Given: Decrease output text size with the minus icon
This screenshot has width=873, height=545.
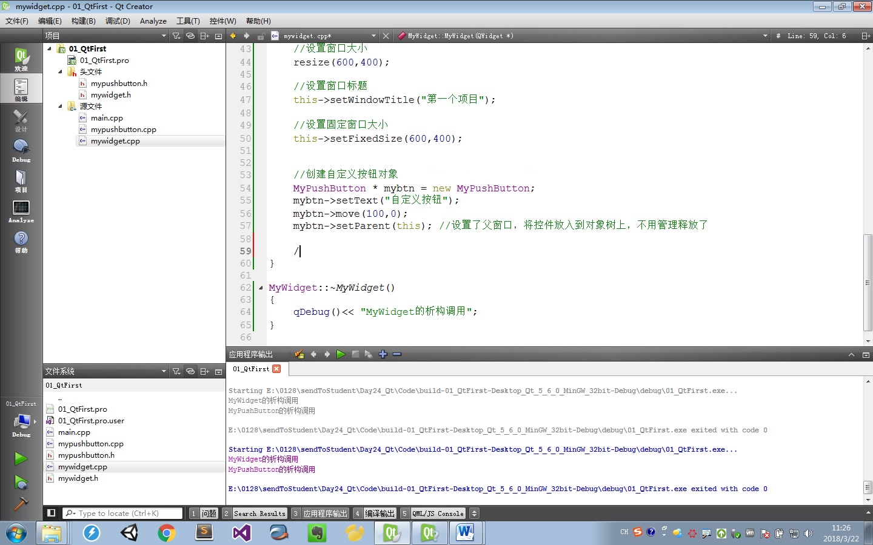Looking at the screenshot, I should tap(397, 354).
